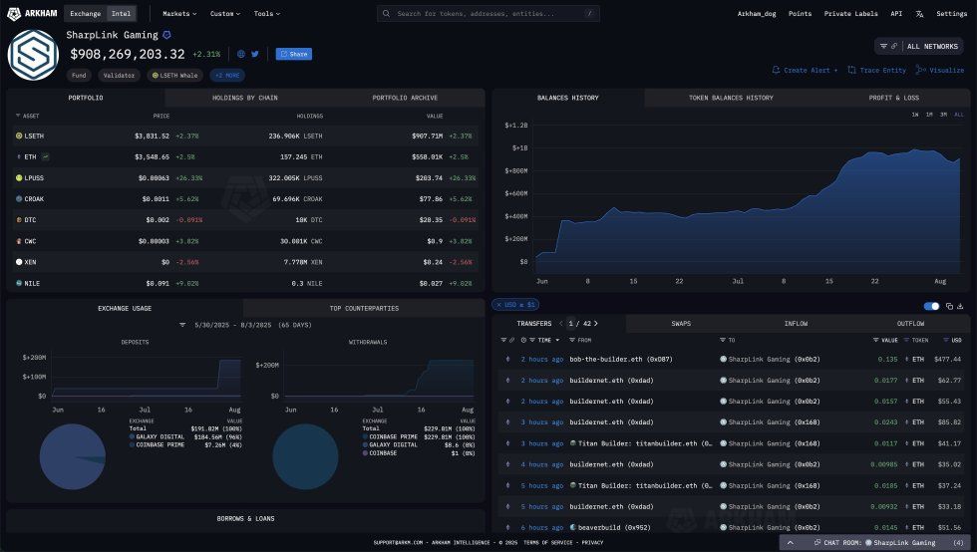Open Settings in the header
The width and height of the screenshot is (977, 552).
(951, 14)
